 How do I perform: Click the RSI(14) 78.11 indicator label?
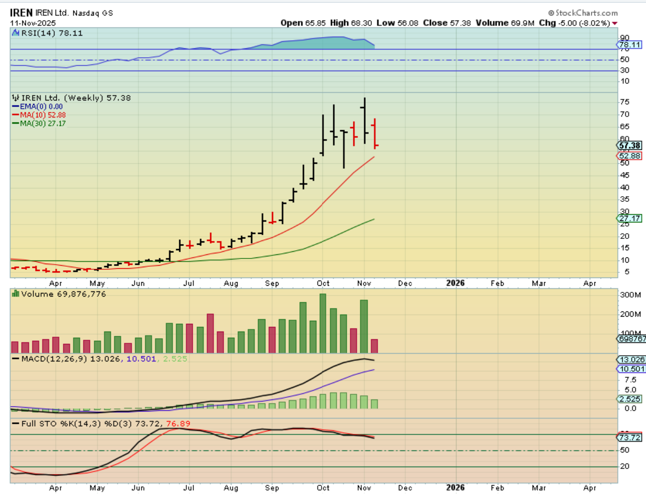(x=52, y=33)
